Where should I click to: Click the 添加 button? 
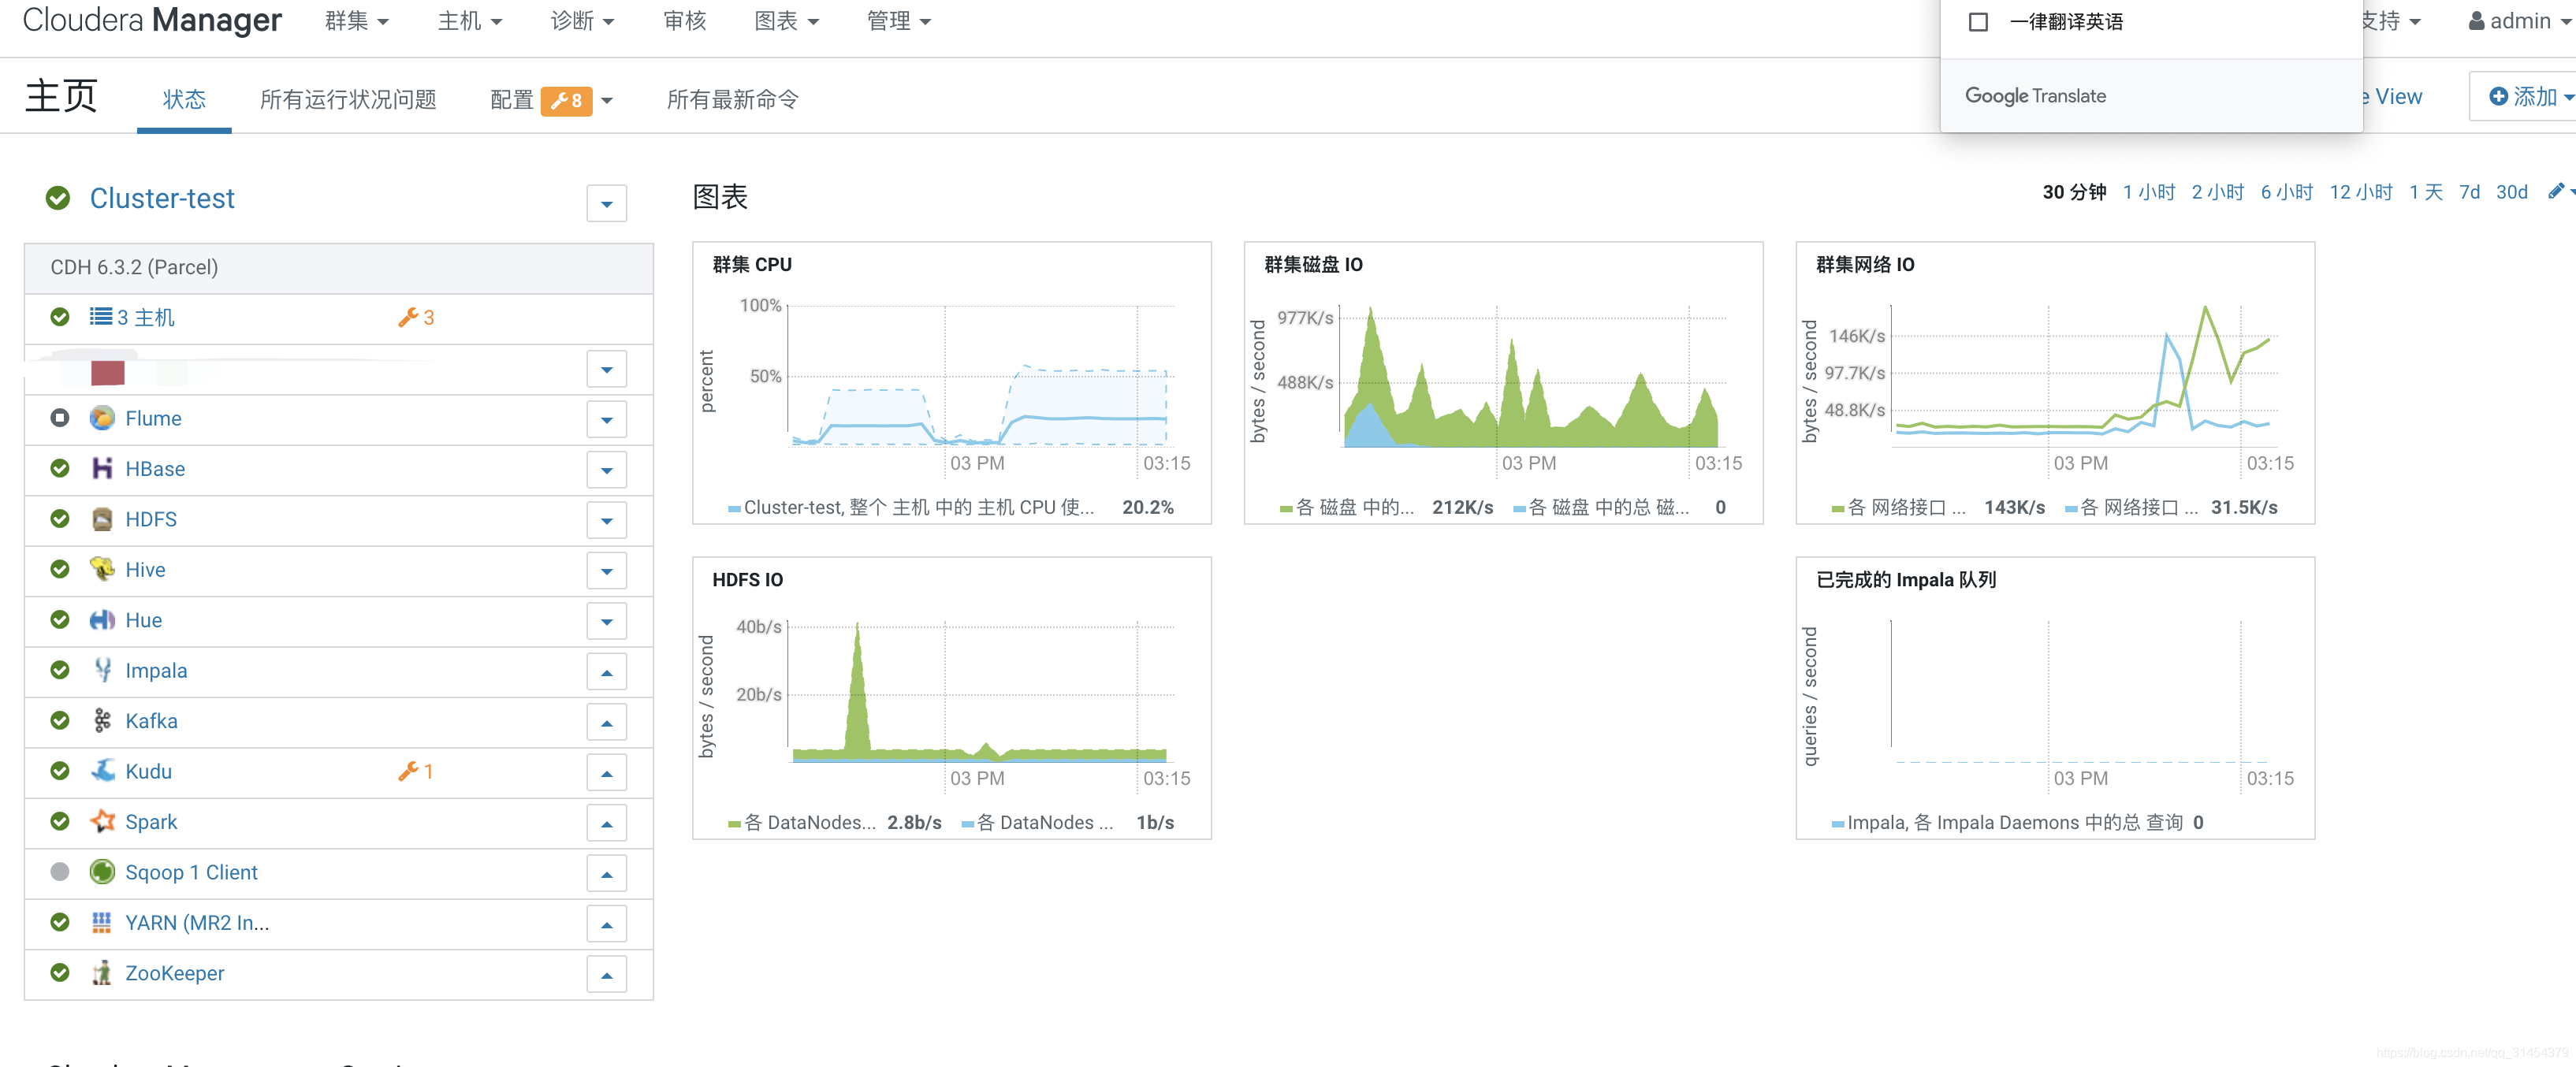(2529, 97)
